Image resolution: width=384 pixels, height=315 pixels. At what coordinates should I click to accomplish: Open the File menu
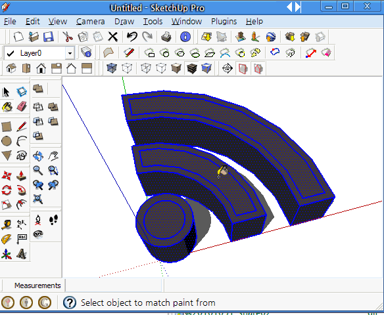point(10,22)
